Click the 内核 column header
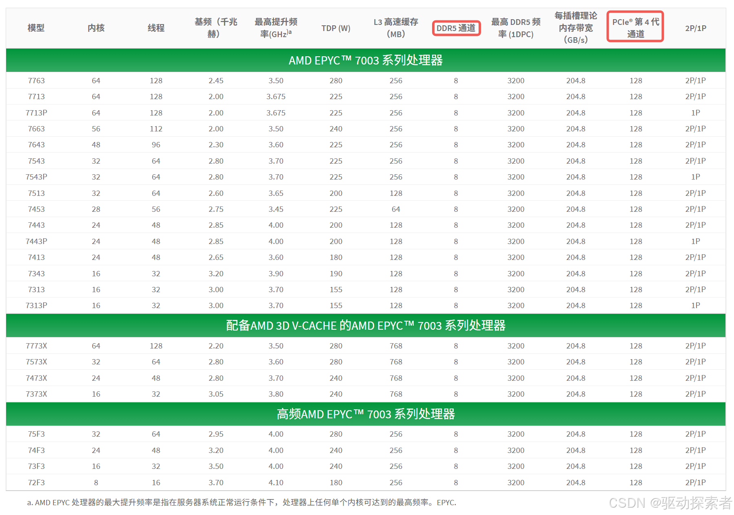Screen dimensions: 734x515 tap(96, 28)
